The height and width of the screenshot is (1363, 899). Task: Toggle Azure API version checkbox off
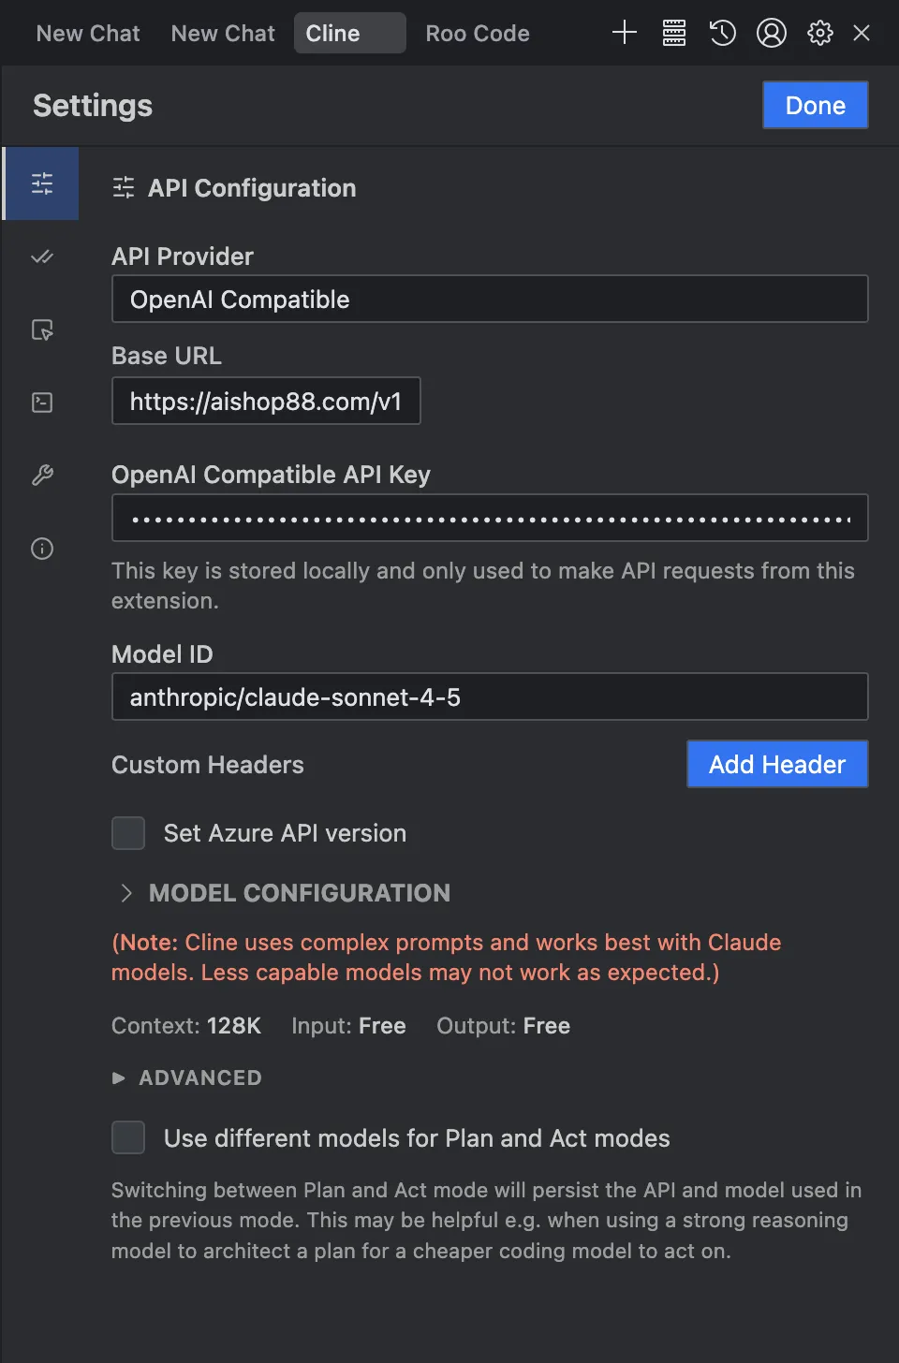coord(128,832)
